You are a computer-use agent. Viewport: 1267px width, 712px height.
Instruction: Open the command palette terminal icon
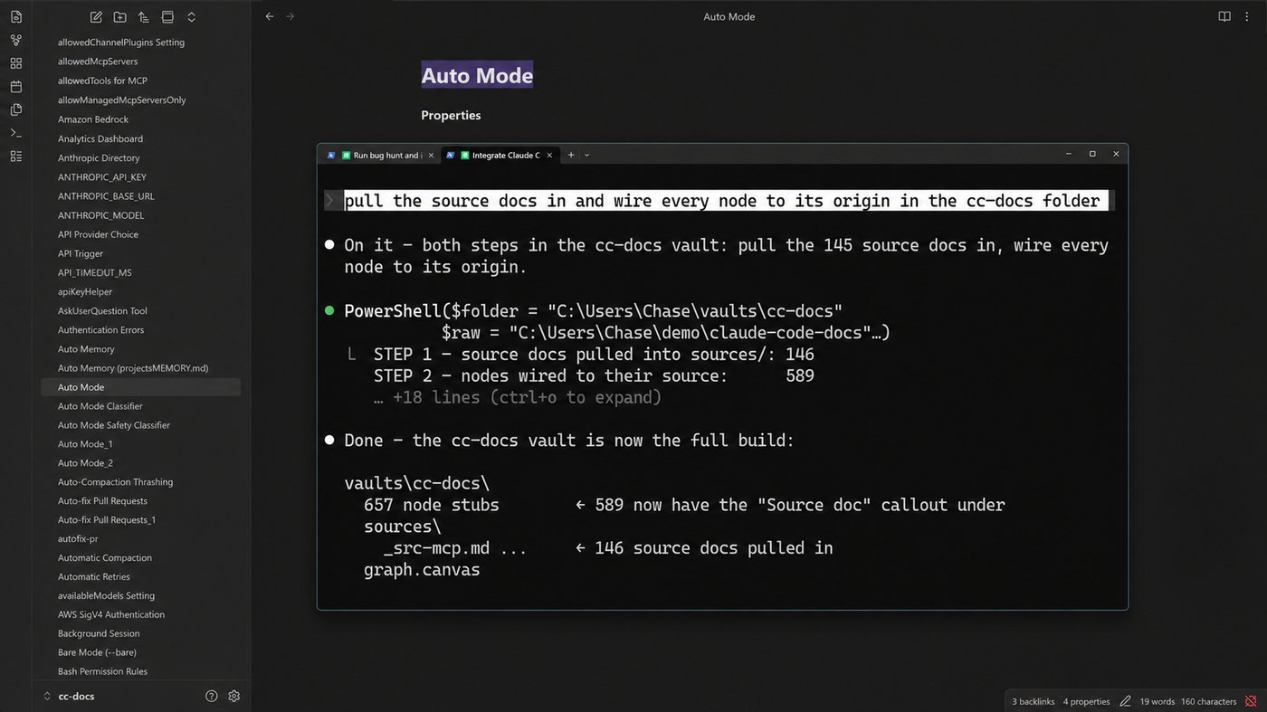(15, 133)
